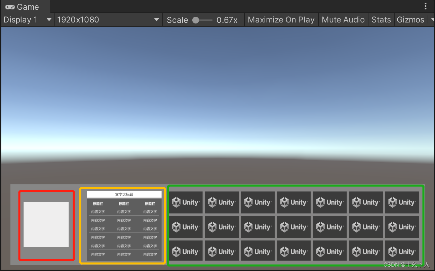Toggle the Stats overlay
Image resolution: width=435 pixels, height=271 pixels.
(381, 20)
